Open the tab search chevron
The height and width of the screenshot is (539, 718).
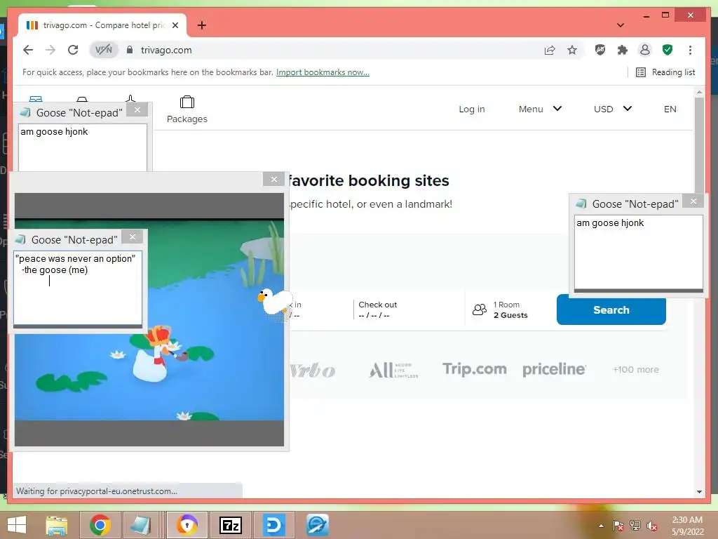click(x=621, y=25)
